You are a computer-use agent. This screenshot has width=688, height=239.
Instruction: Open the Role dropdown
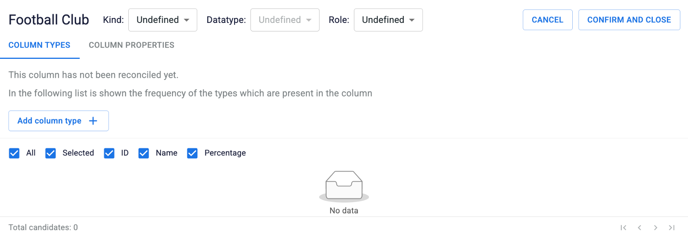[x=388, y=20]
